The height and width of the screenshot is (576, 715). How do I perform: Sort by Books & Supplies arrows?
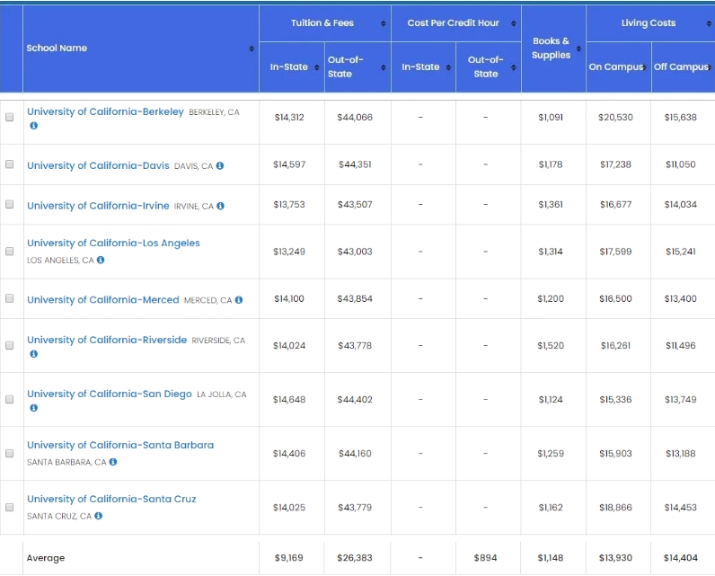pos(578,49)
